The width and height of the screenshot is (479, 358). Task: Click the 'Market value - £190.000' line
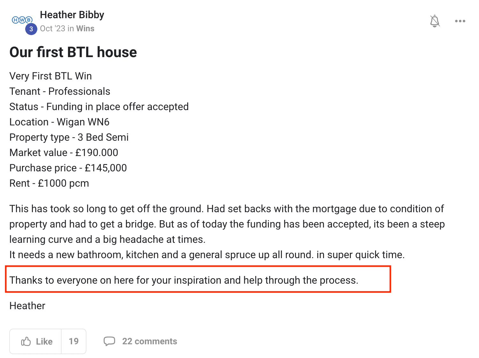pos(64,153)
